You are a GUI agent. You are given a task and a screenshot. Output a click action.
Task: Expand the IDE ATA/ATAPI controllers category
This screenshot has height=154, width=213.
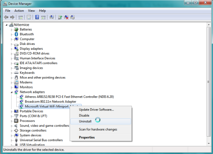[x=12, y=63]
